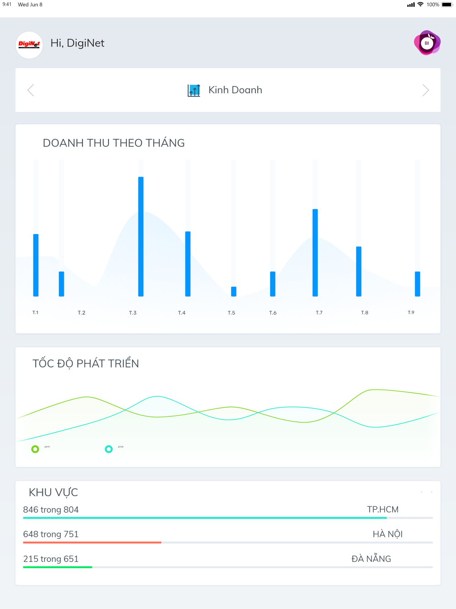Click the TỐC ĐỘ PHÁT TRIỂN heading
Viewport: 456px width, 609px height.
(86, 363)
